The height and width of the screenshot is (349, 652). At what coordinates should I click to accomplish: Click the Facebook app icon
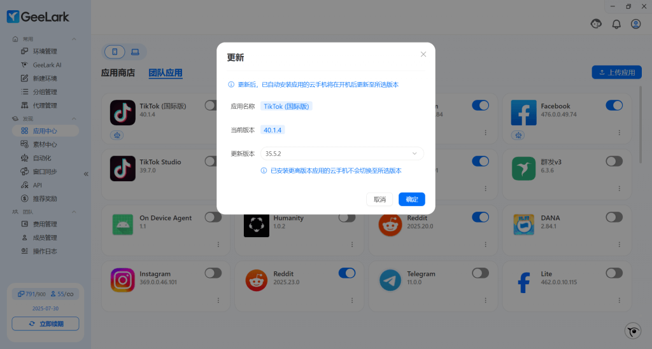[523, 113]
